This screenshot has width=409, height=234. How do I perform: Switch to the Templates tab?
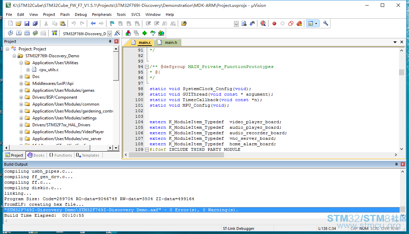click(x=88, y=155)
